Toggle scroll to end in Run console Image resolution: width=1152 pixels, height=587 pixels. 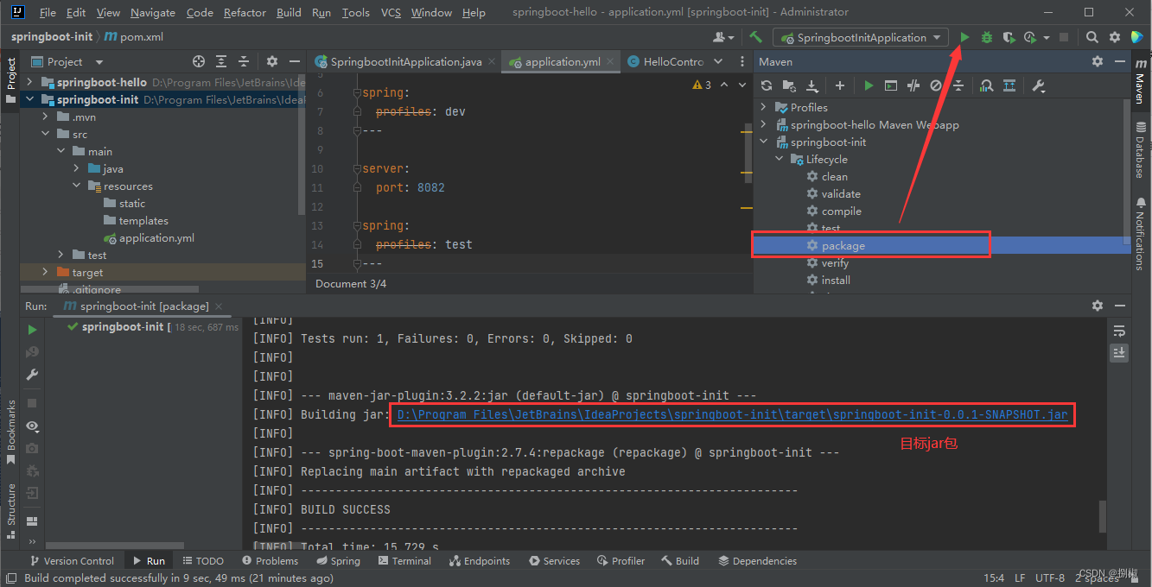pyautogui.click(x=1119, y=352)
